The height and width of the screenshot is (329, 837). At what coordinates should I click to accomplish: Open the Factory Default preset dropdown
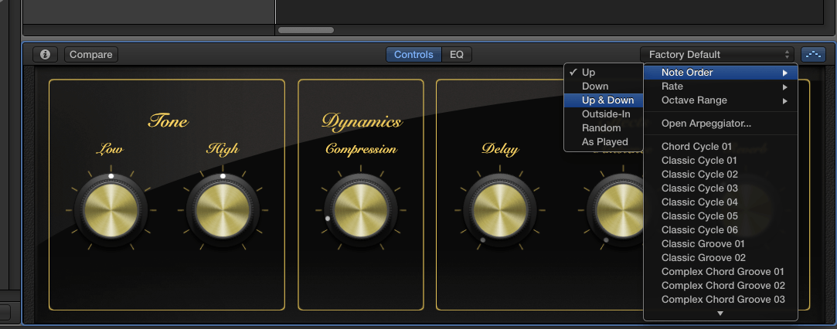pyautogui.click(x=718, y=54)
